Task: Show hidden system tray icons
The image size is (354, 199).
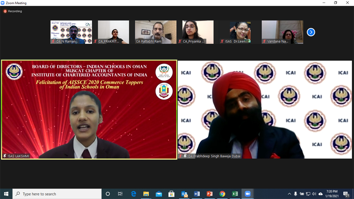Action: click(289, 194)
